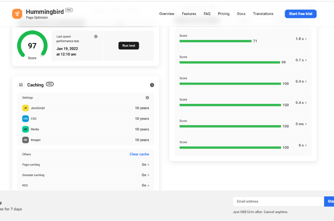Open the FAQ nav item
This screenshot has height=221, width=334.
[207, 14]
